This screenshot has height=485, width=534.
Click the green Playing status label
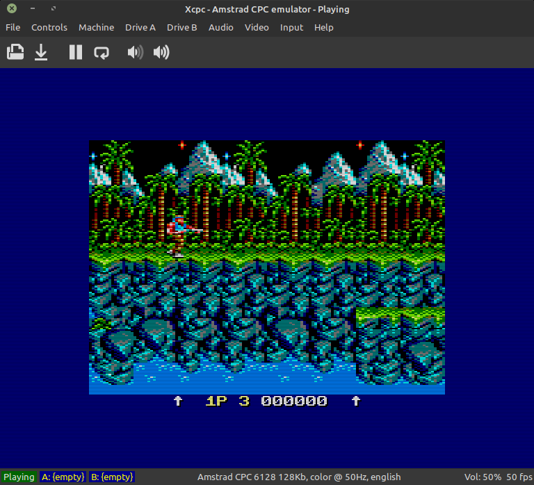(x=19, y=477)
